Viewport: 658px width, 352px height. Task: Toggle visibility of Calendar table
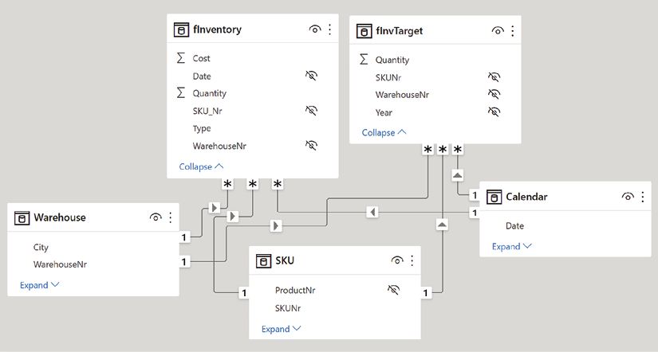click(628, 197)
